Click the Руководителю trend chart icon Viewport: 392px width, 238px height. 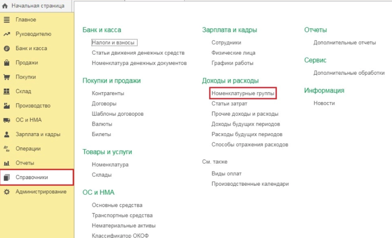tap(7, 34)
